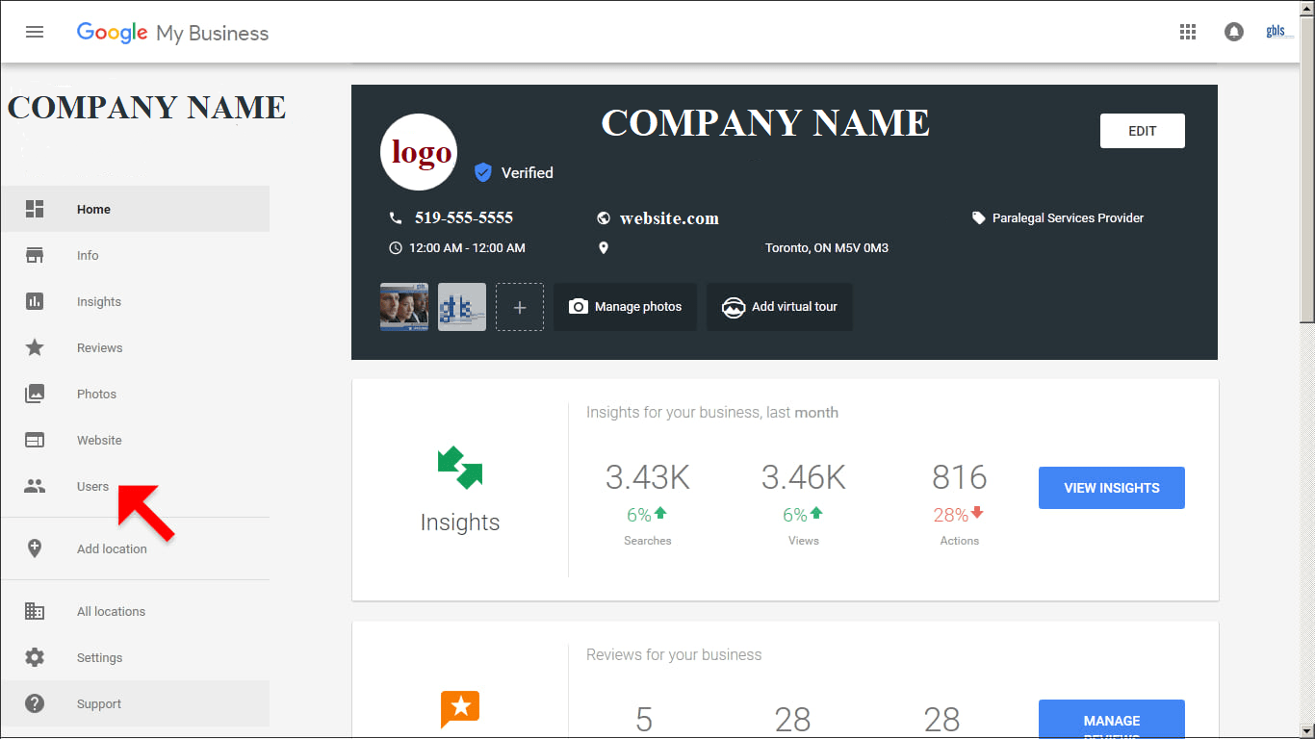Viewport: 1315px width, 739px height.
Task: Click "Reviews for your business" heading
Action: (x=674, y=655)
